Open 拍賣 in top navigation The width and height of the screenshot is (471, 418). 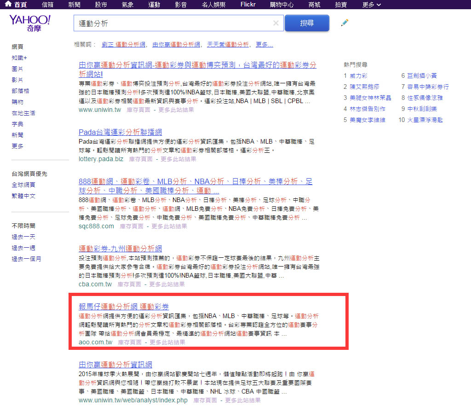[341, 5]
